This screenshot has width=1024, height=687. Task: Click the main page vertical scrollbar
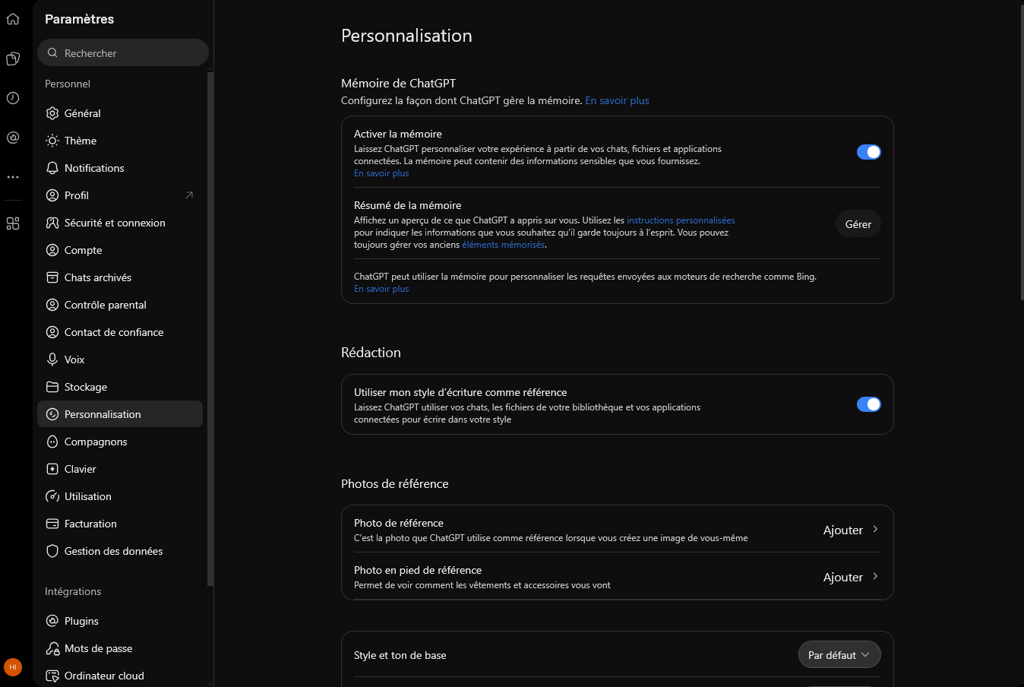click(x=1021, y=152)
